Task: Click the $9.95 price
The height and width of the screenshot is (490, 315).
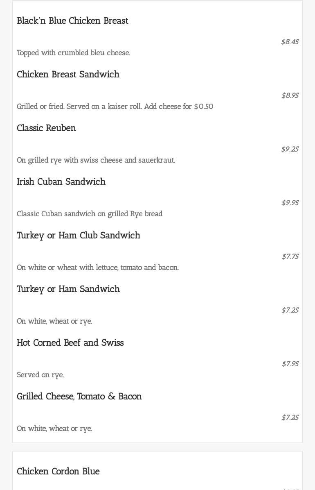Action: [x=290, y=203]
